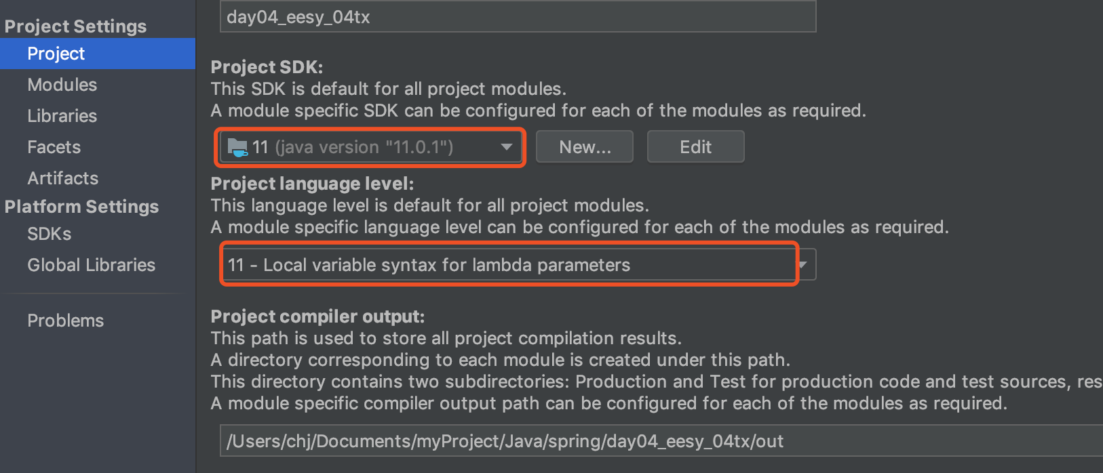
Task: Click the Platform Settings section header
Action: (x=81, y=207)
